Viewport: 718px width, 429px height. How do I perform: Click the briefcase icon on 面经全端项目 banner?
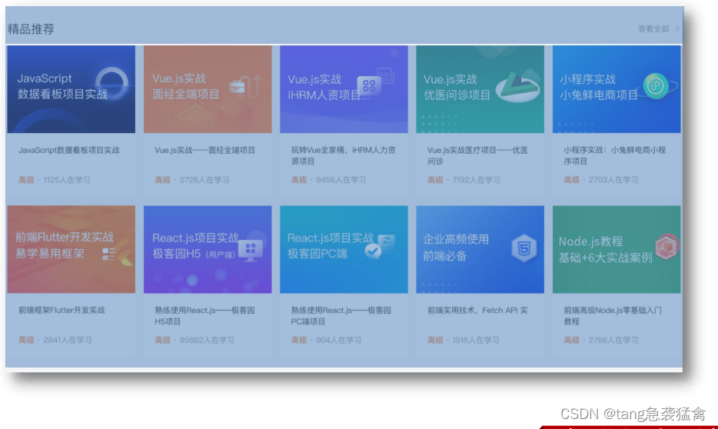[237, 86]
